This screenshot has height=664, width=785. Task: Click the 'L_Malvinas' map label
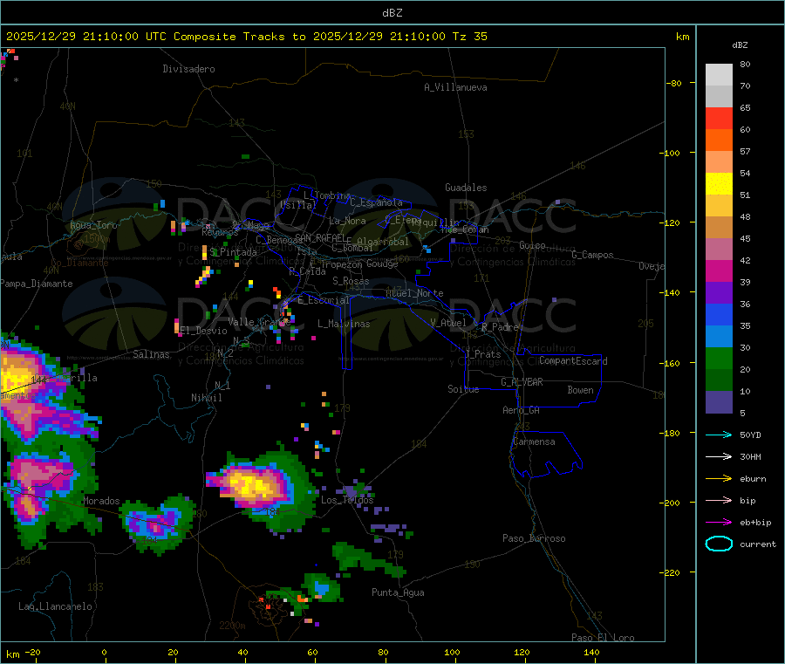pyautogui.click(x=344, y=324)
